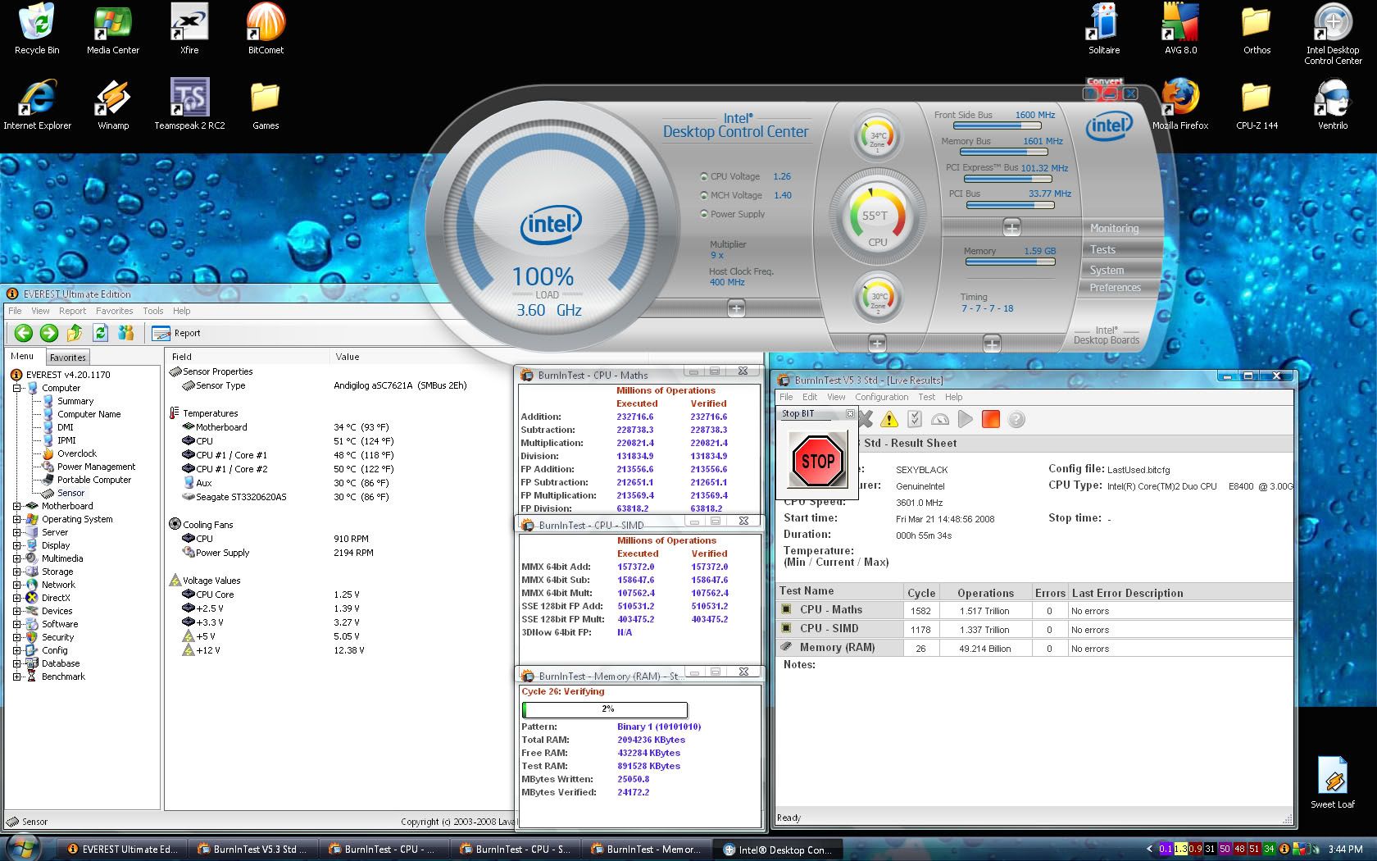1377x861 pixels.
Task: Expand the bus speed panel plus button
Action: 1012,227
